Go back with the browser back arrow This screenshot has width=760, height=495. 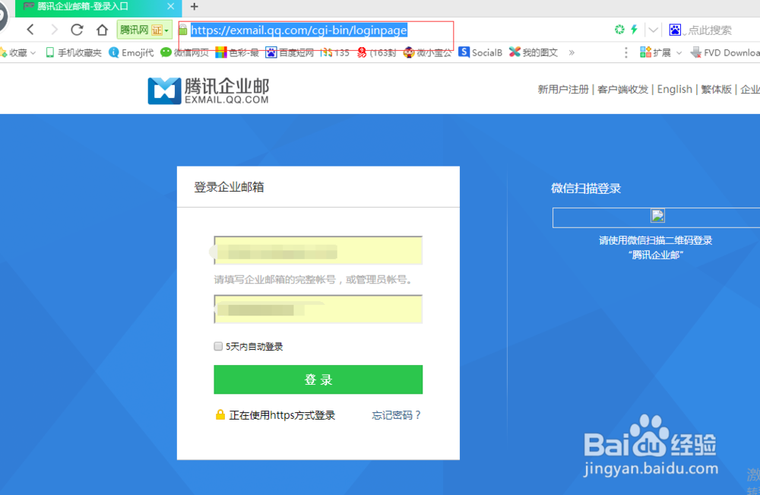point(30,30)
